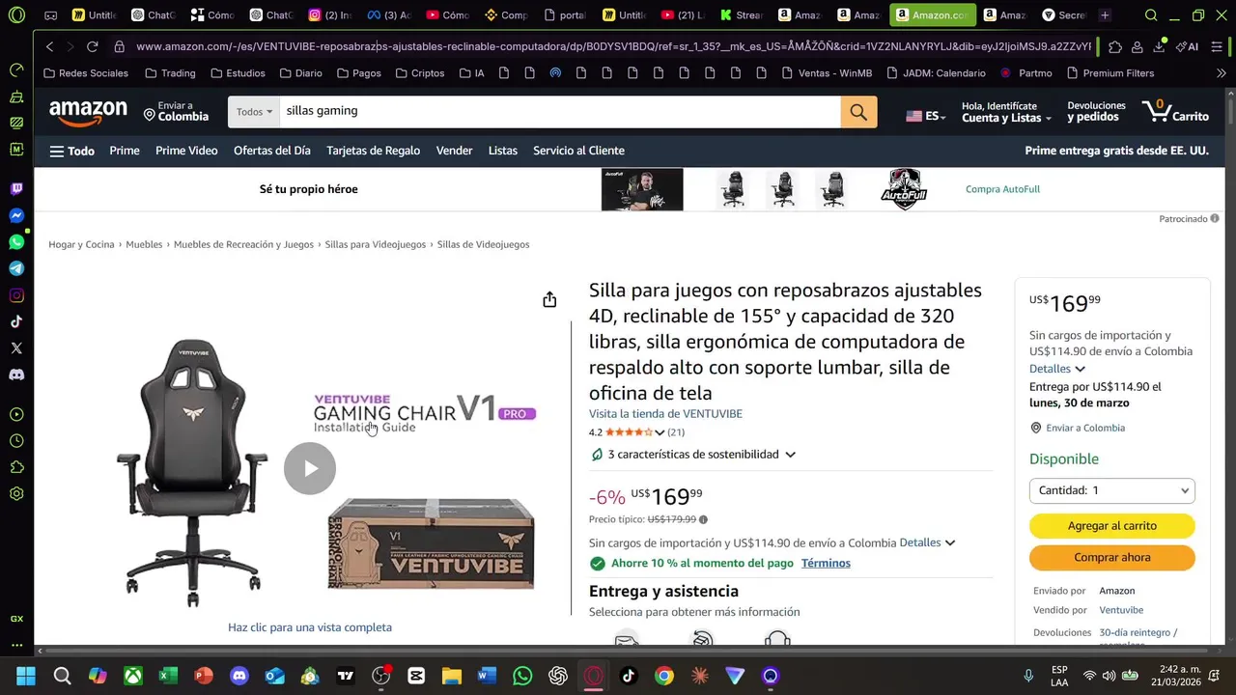Click the Compra AutoFull ad link
Image resolution: width=1236 pixels, height=695 pixels.
pos(1002,189)
